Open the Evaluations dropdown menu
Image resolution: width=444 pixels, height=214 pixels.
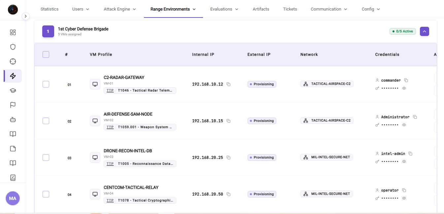(224, 9)
